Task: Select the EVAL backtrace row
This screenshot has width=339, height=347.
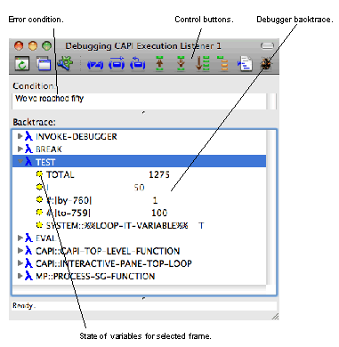Action: 139,238
